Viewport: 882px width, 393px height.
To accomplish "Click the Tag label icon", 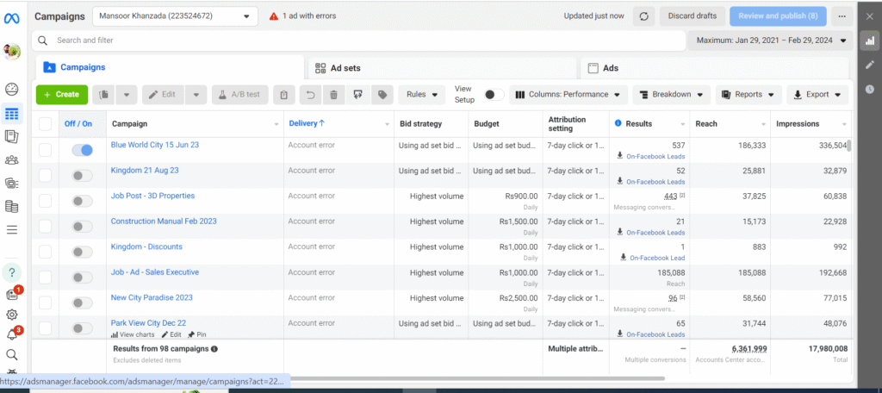I will [382, 95].
